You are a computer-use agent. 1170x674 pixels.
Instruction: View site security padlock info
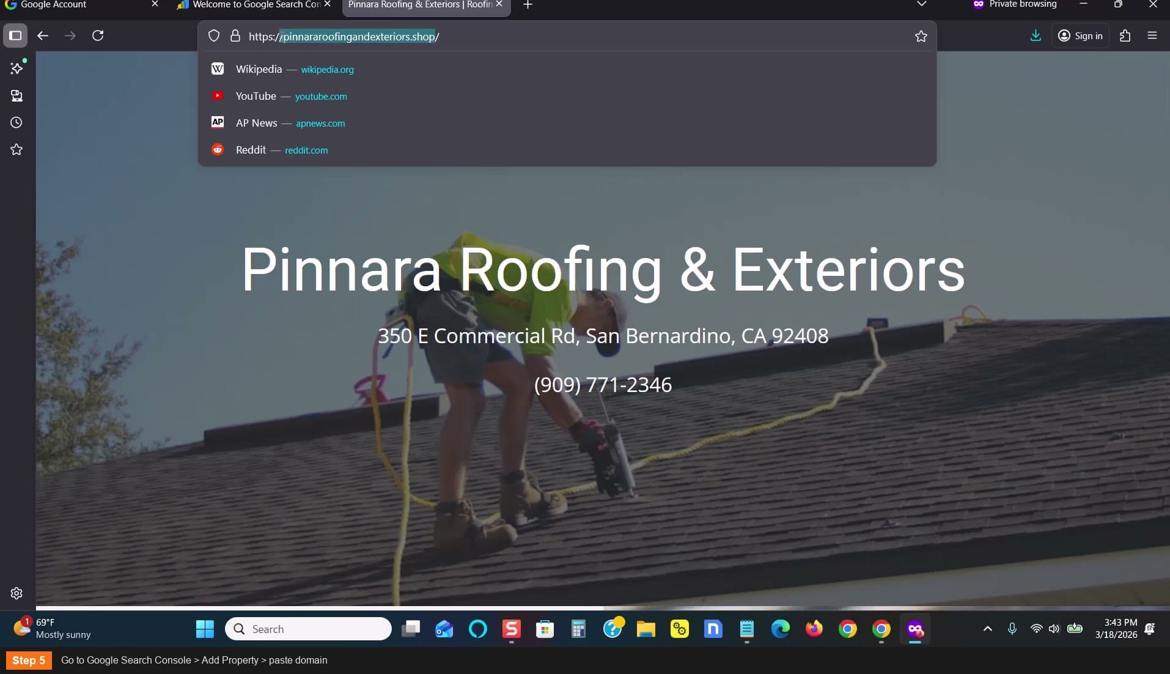click(235, 36)
